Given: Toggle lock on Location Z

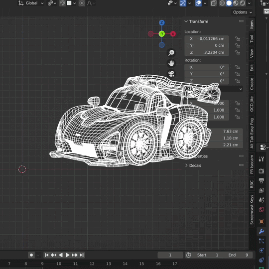Looking at the screenshot, I should click(x=238, y=52).
